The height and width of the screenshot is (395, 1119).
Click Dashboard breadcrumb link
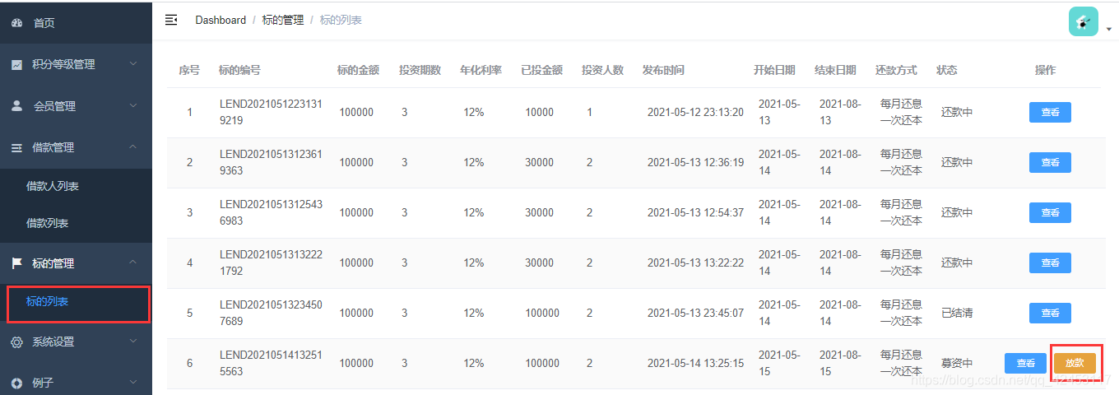pyautogui.click(x=221, y=20)
